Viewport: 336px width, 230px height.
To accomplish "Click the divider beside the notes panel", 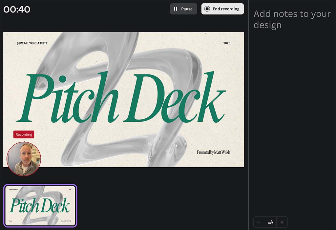I will (x=249, y=115).
